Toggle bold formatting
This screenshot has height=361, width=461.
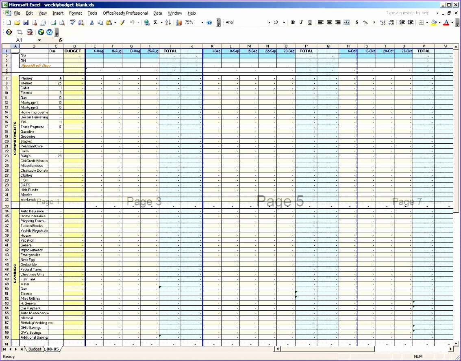(292, 22)
